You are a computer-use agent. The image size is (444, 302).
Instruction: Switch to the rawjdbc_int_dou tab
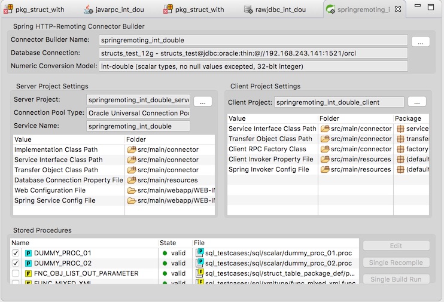(x=275, y=10)
